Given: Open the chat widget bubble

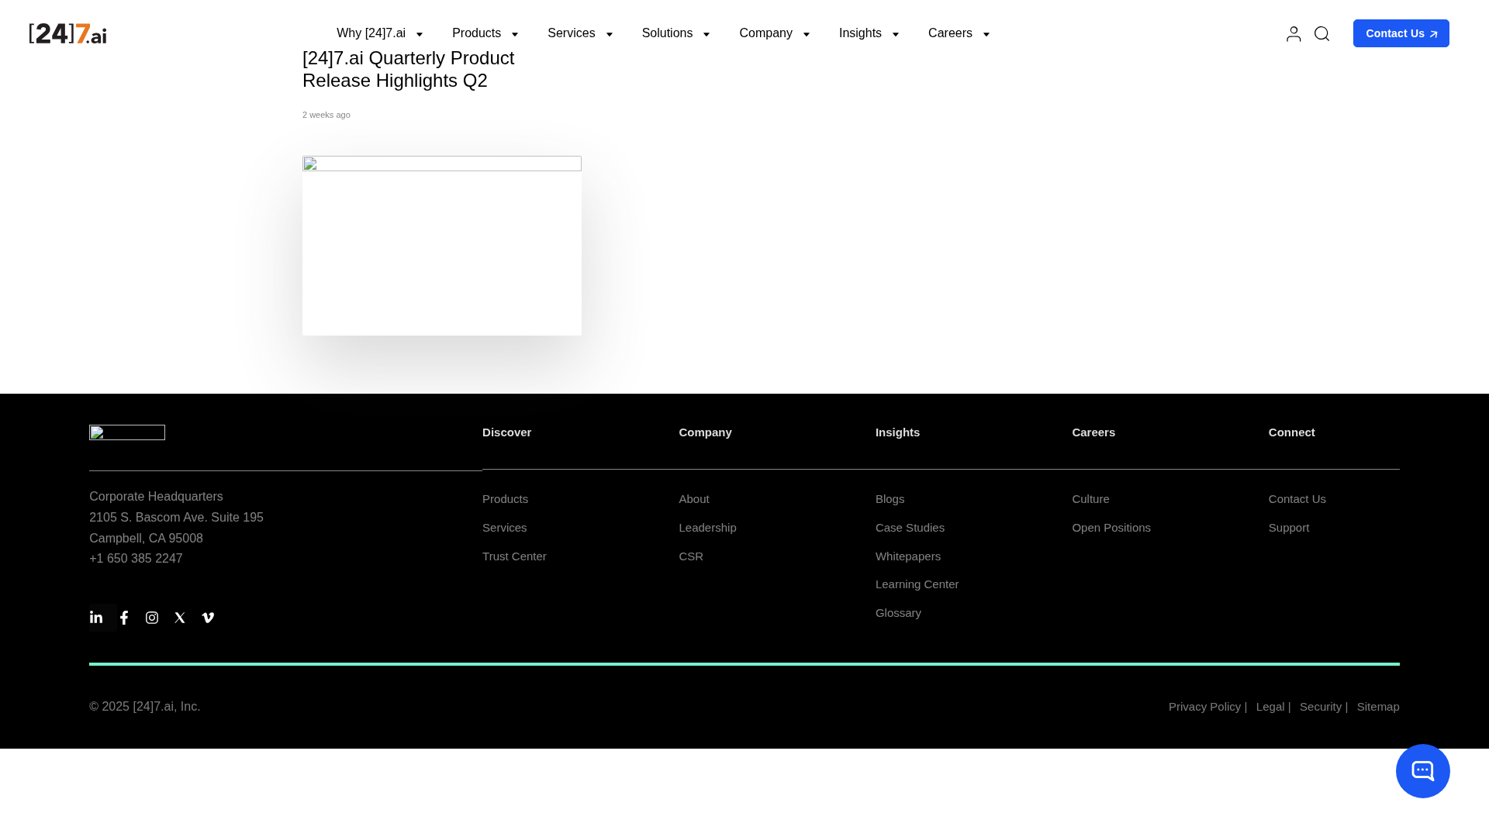Looking at the screenshot, I should pos(1422,771).
